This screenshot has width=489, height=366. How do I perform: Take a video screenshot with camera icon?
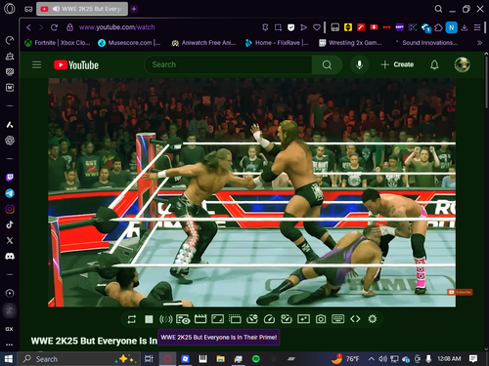[x=321, y=319]
